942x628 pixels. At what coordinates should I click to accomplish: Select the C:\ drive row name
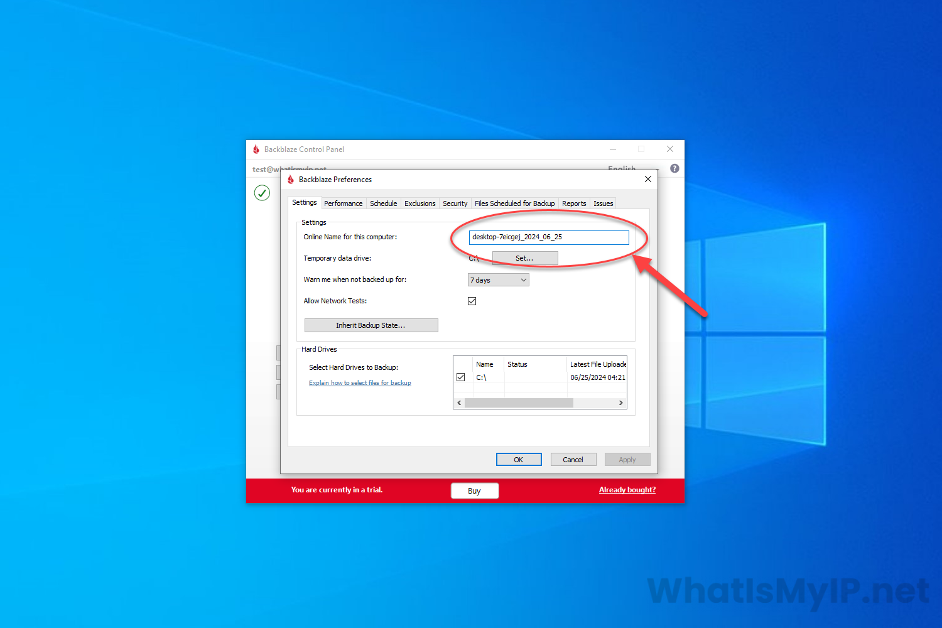(x=481, y=377)
